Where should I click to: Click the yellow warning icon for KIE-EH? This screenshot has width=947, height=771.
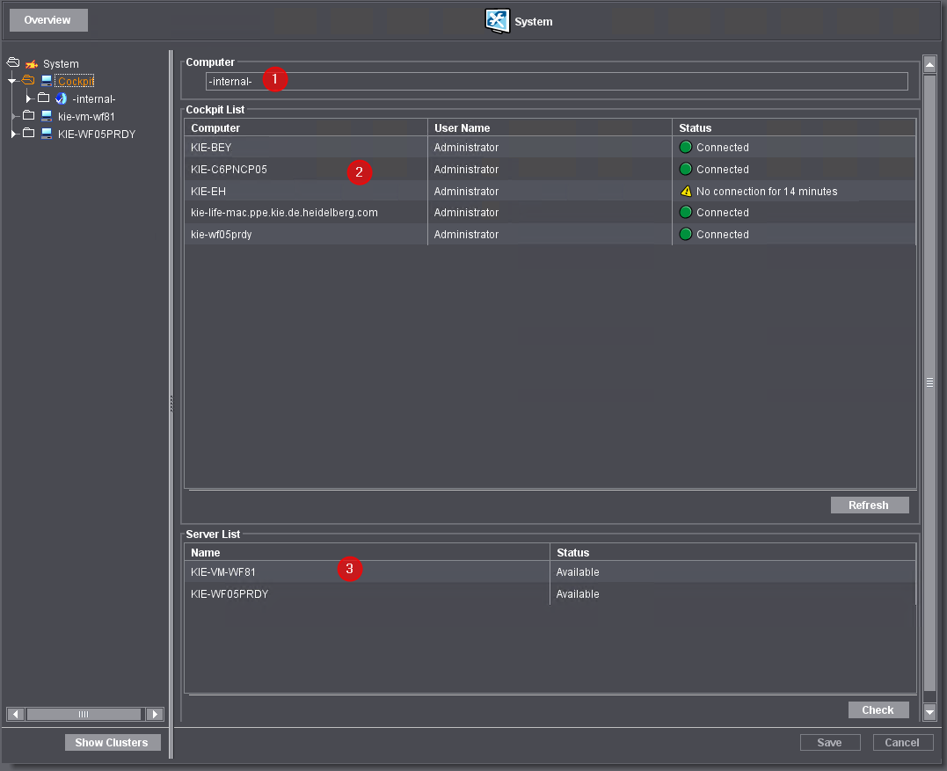coord(686,191)
